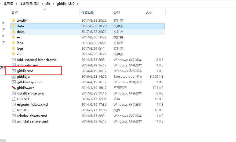This screenshot has width=236, height=142.
Task: Click the date 2016/6/22 14:52
Action: pyautogui.click(x=94, y=76)
